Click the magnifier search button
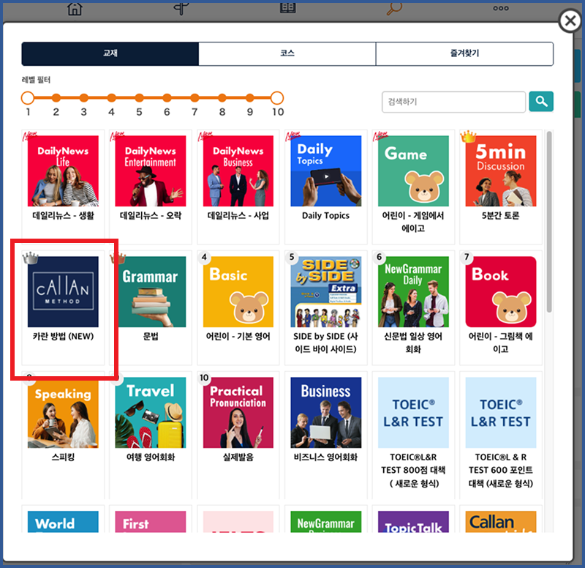 point(541,102)
